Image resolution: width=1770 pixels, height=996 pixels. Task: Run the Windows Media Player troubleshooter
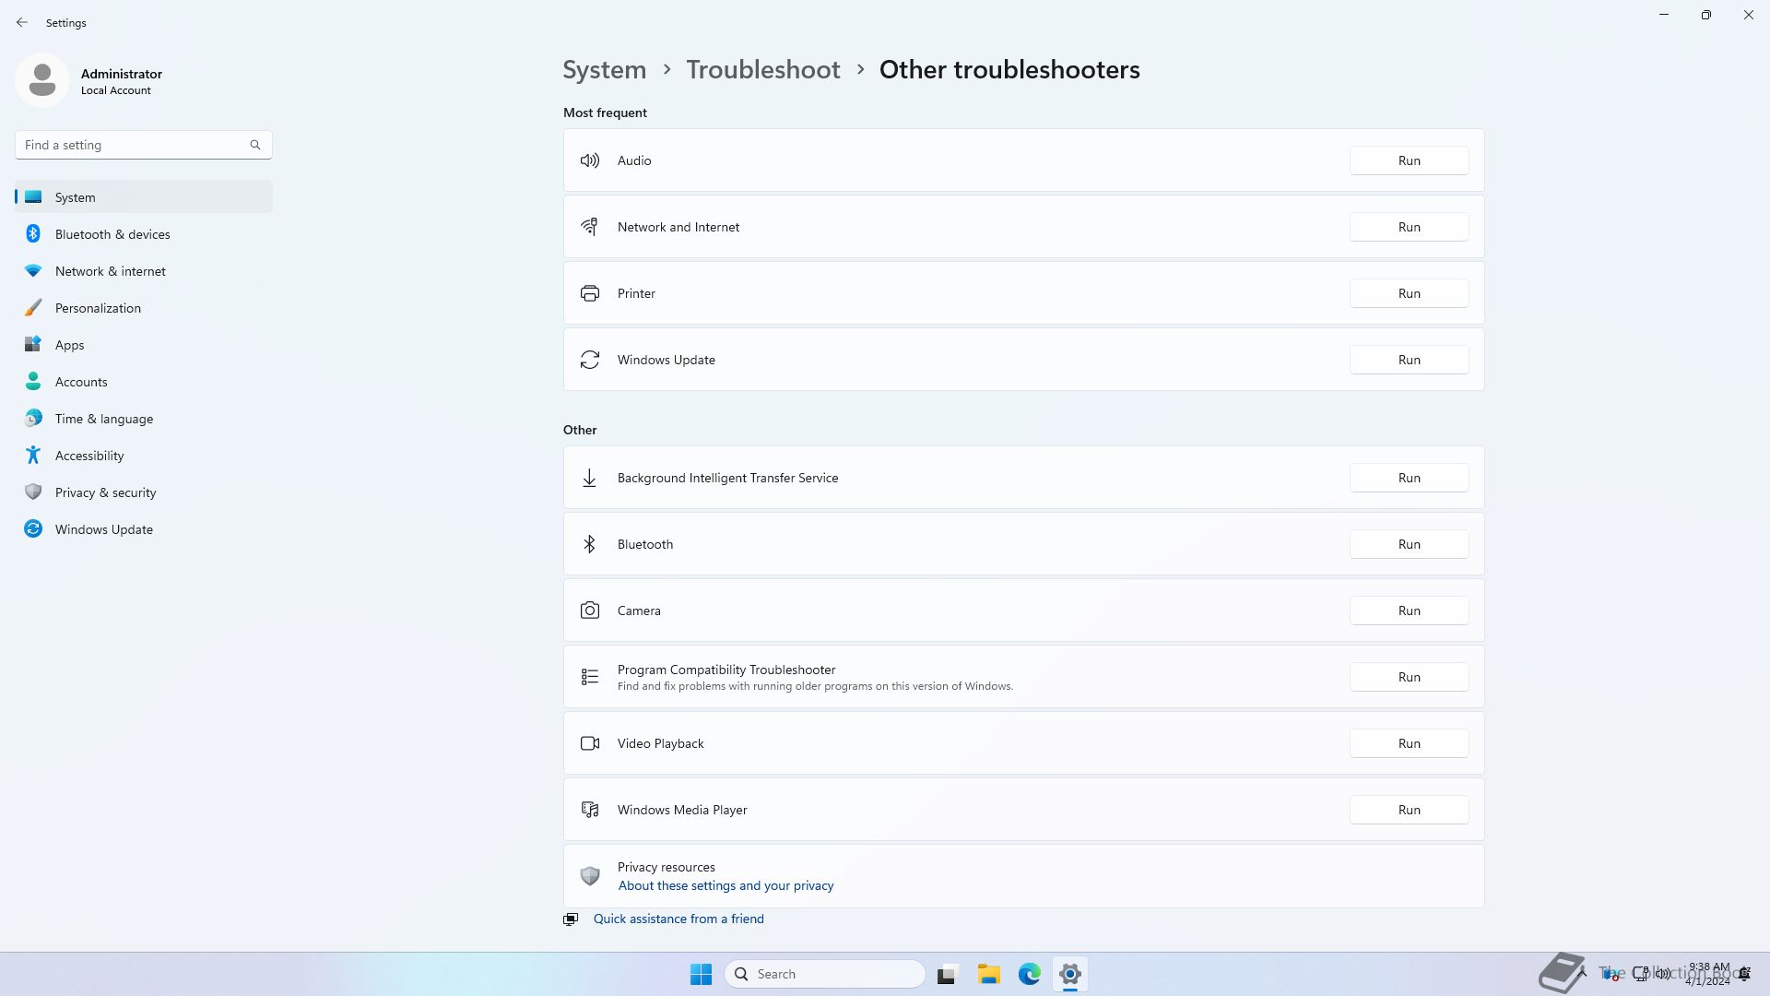(x=1409, y=810)
